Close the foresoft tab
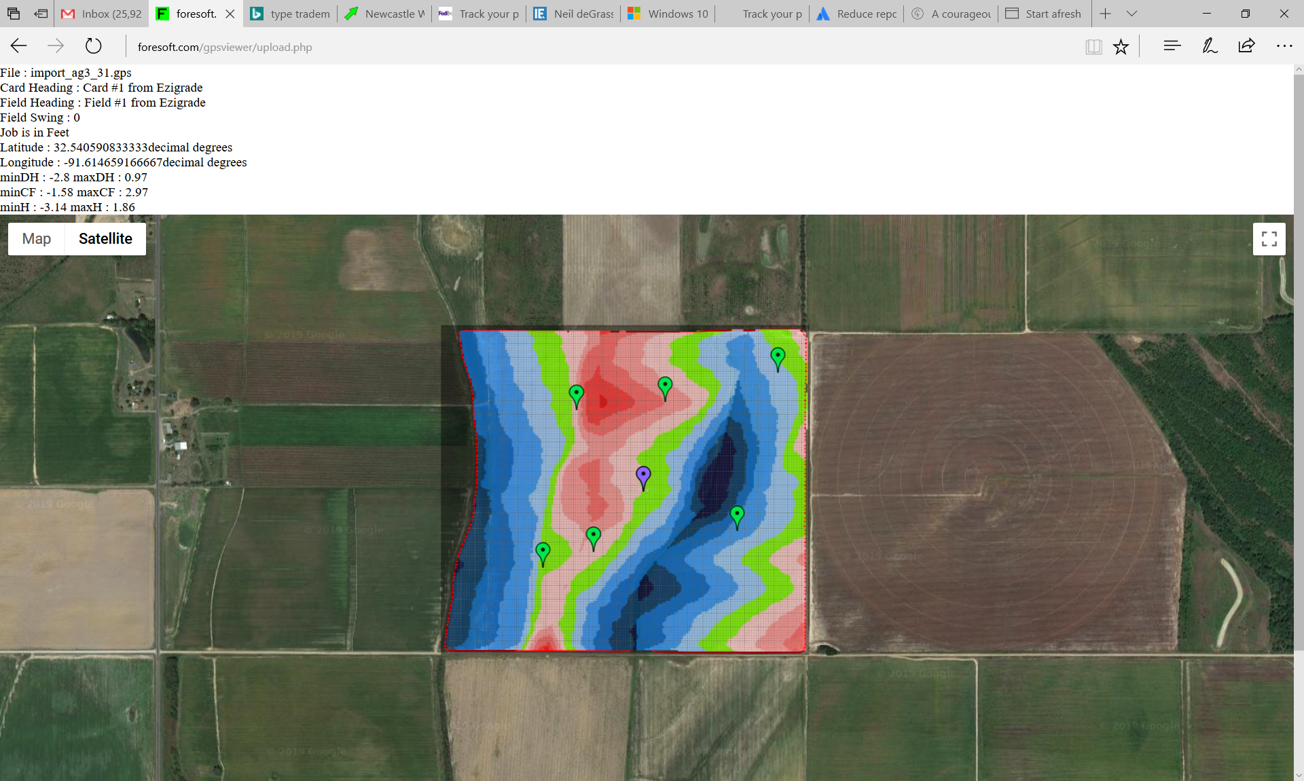The width and height of the screenshot is (1304, 781). click(230, 14)
